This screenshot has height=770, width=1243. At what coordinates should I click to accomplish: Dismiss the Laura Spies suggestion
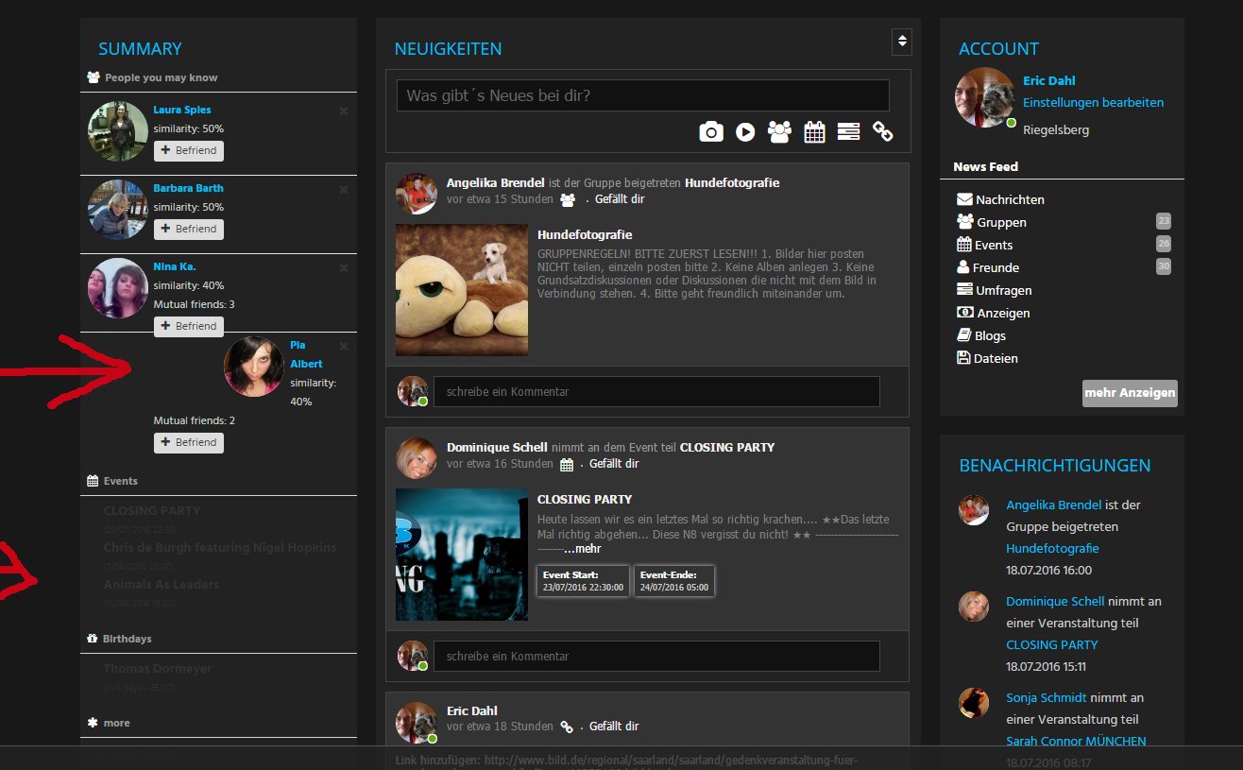344,111
